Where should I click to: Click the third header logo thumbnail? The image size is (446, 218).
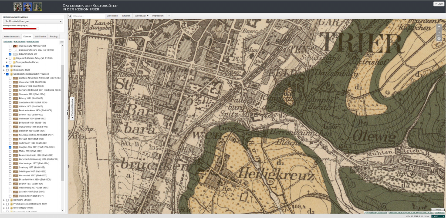[37, 7]
